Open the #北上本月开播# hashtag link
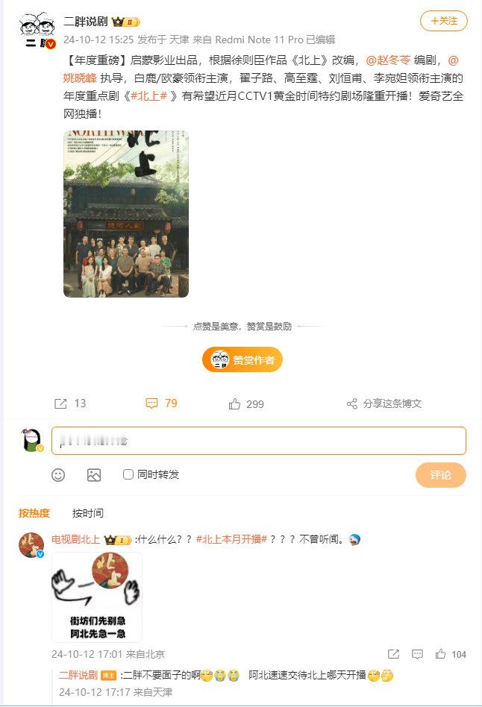 click(x=231, y=538)
